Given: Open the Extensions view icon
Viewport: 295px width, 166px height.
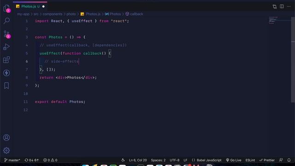Looking at the screenshot, I should [x=6, y=60].
